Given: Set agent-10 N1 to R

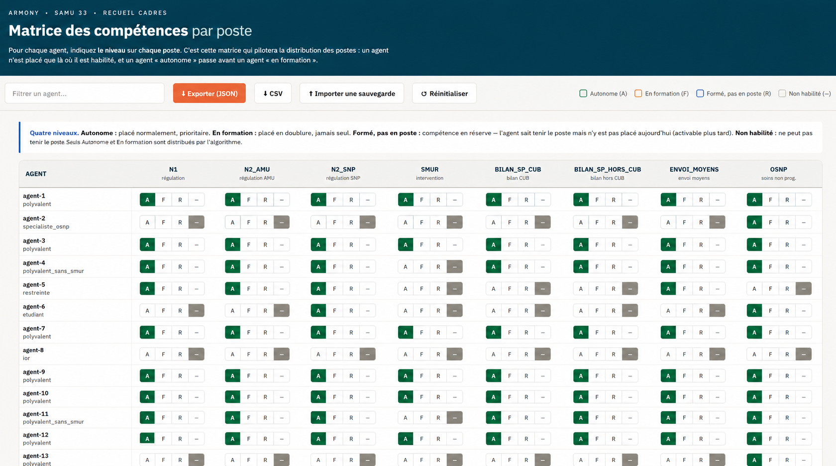Looking at the screenshot, I should (180, 397).
